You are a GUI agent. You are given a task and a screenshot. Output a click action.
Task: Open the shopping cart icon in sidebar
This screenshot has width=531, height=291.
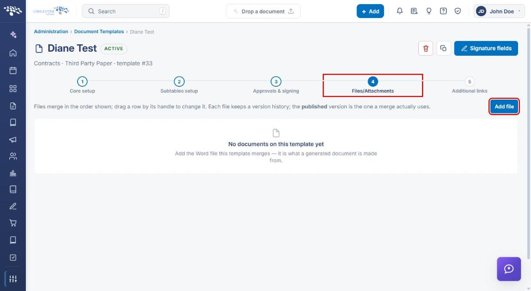point(13,223)
